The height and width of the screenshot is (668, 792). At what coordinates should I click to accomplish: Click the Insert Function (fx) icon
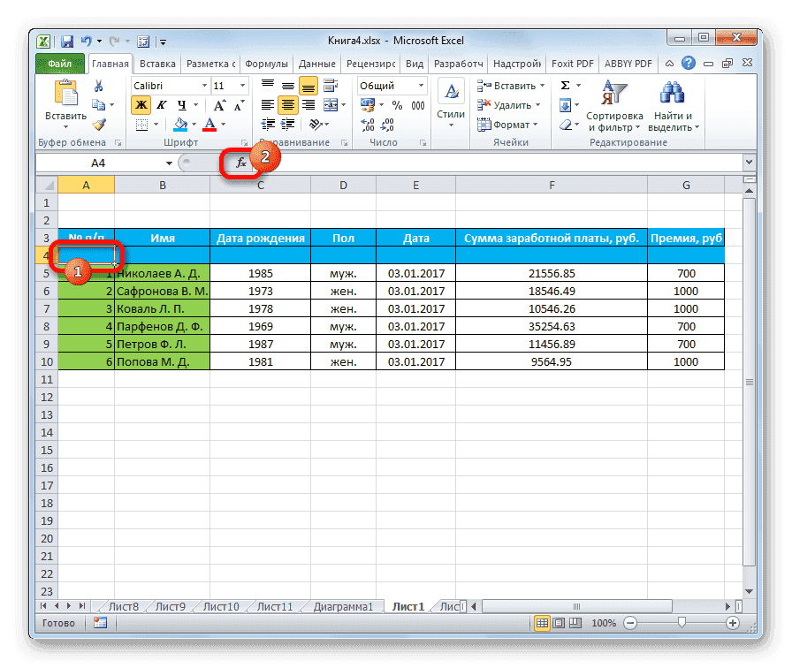click(x=242, y=163)
